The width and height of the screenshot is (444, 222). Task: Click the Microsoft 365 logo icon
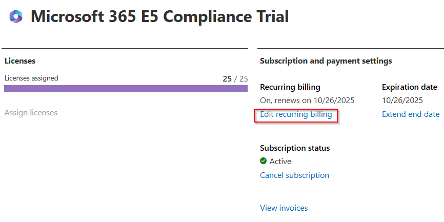(x=16, y=16)
